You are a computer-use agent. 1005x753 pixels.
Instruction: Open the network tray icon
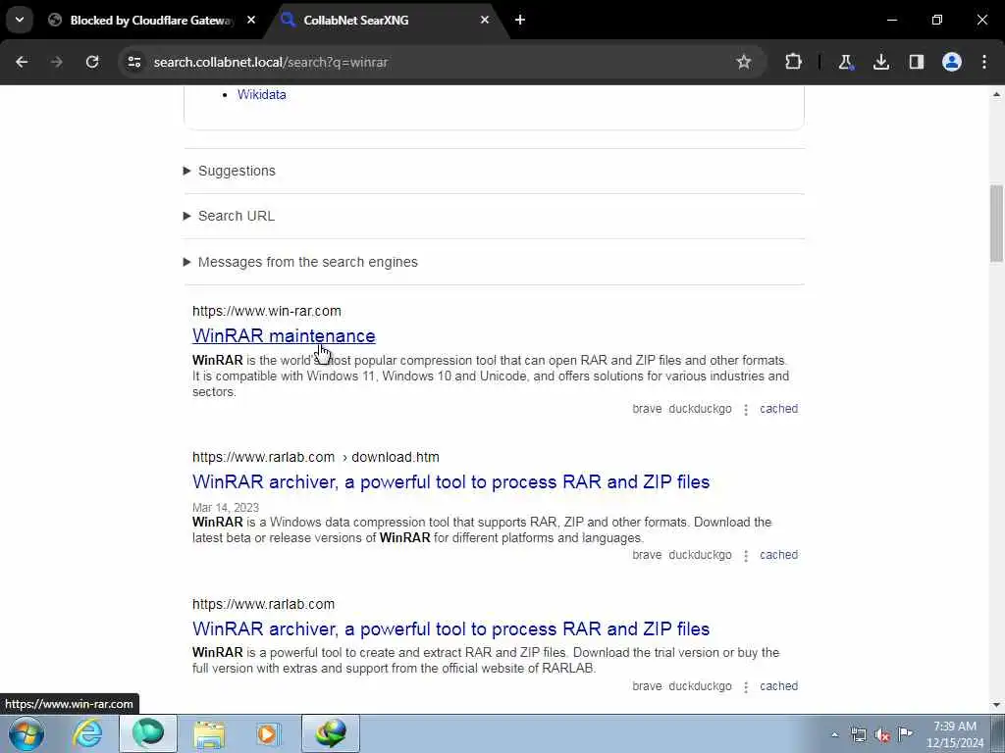[858, 734]
